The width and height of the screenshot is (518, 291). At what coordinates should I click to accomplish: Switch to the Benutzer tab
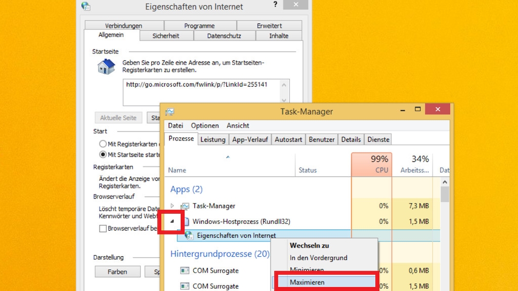[x=322, y=139]
